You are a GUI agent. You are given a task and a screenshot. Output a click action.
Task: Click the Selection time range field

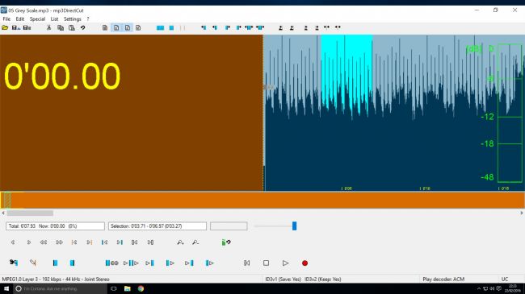point(157,226)
